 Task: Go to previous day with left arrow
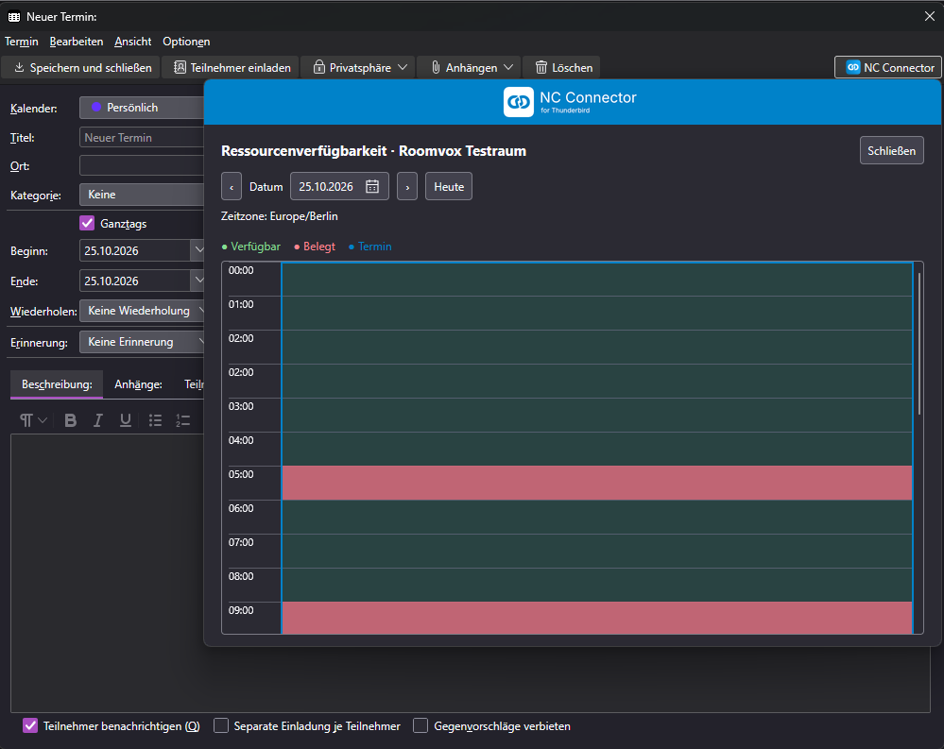(x=232, y=186)
